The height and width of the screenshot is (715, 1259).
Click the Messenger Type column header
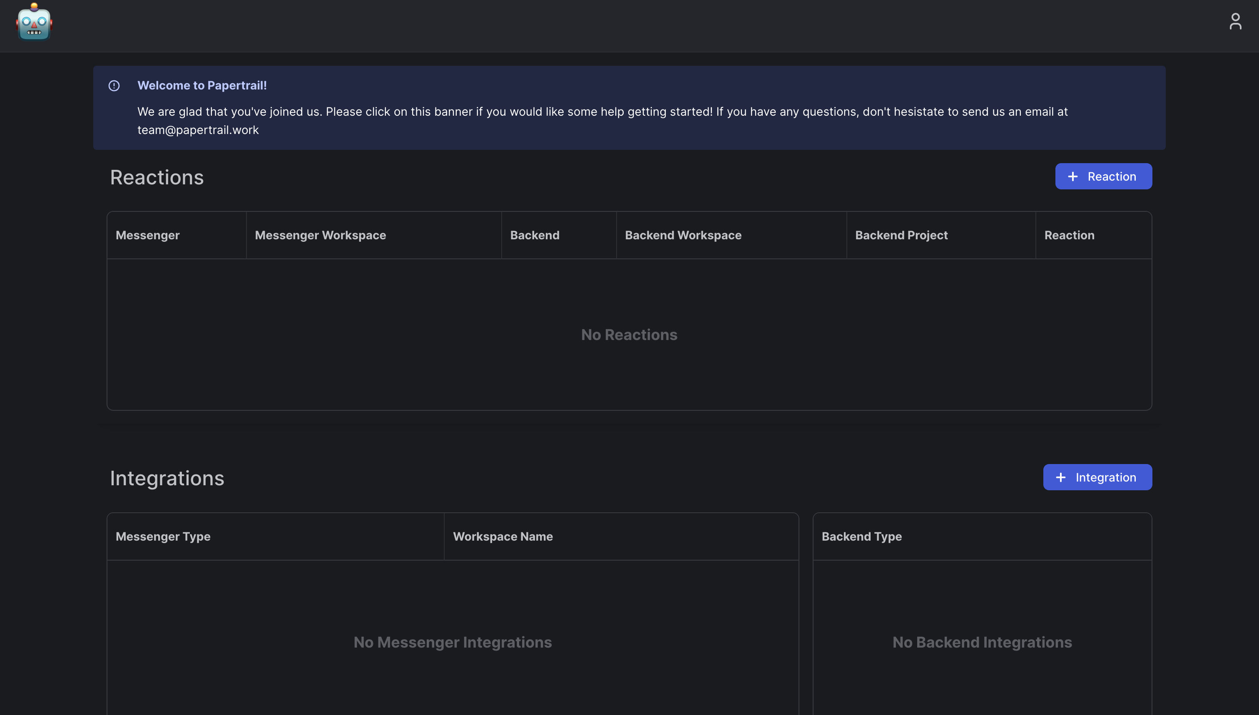pos(163,536)
